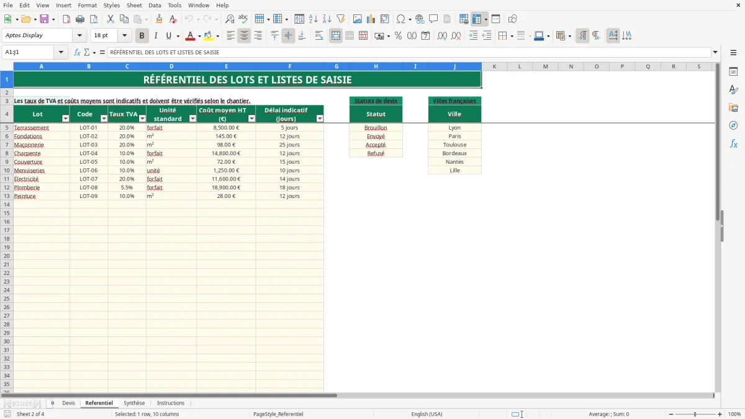745x419 pixels.
Task: Open the Code column filter dropdown
Action: (104, 119)
